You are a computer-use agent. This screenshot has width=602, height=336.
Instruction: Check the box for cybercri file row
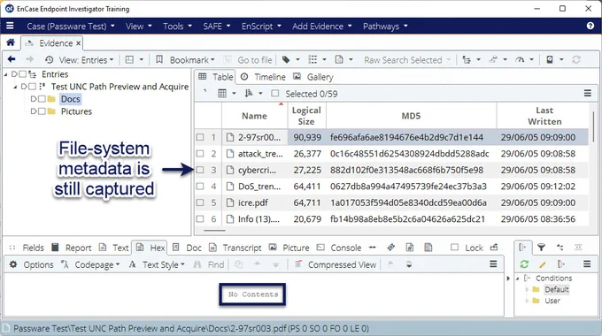pos(200,170)
